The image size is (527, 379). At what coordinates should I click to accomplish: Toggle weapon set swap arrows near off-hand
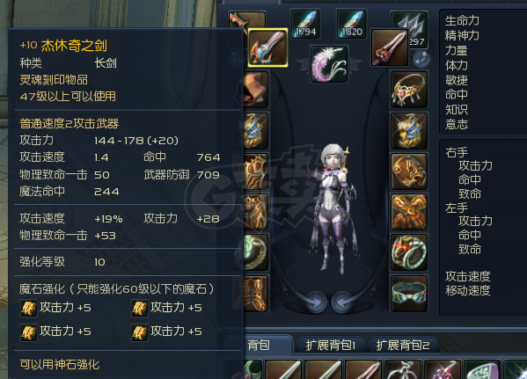(x=421, y=58)
